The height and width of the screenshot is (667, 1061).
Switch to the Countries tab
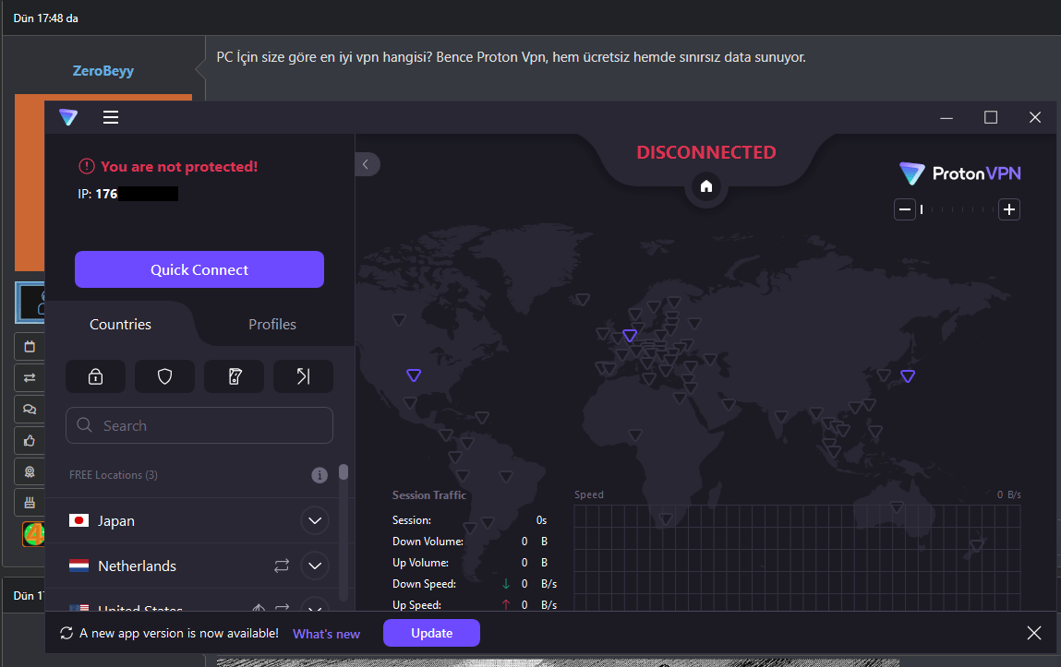pyautogui.click(x=120, y=325)
